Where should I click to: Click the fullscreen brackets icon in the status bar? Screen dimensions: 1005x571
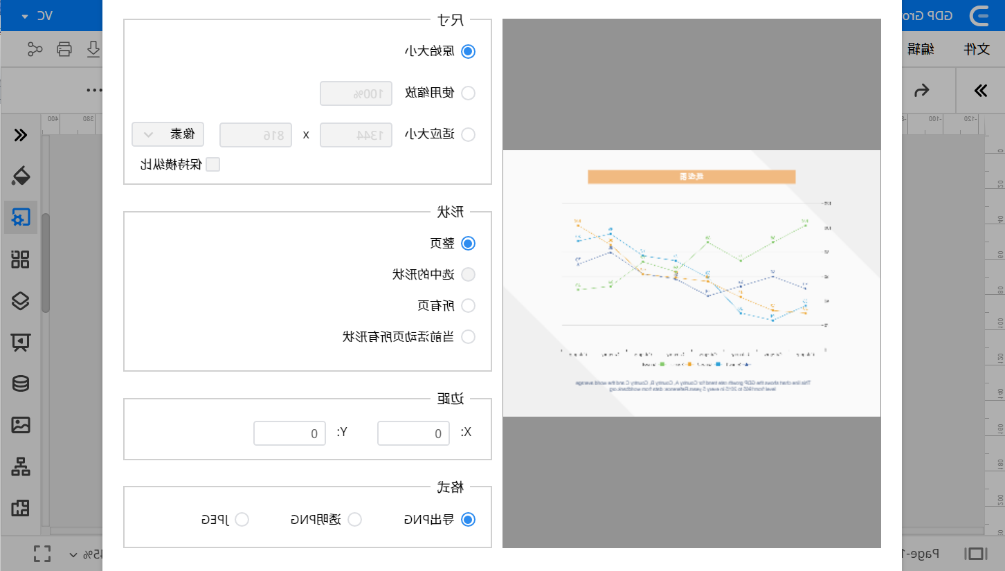(x=42, y=553)
